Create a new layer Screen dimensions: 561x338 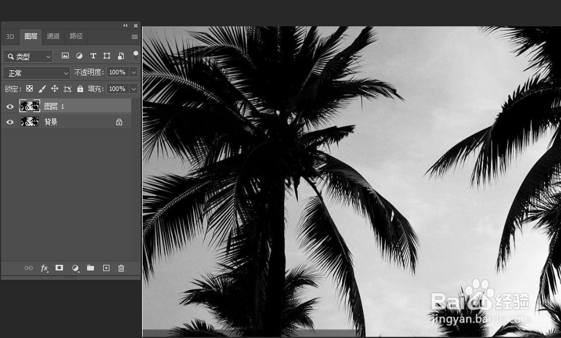pyautogui.click(x=106, y=268)
